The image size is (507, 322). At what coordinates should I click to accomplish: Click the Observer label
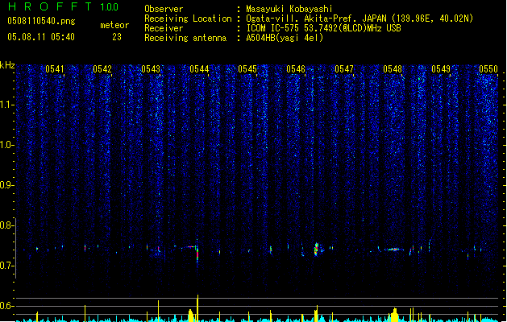pos(164,9)
